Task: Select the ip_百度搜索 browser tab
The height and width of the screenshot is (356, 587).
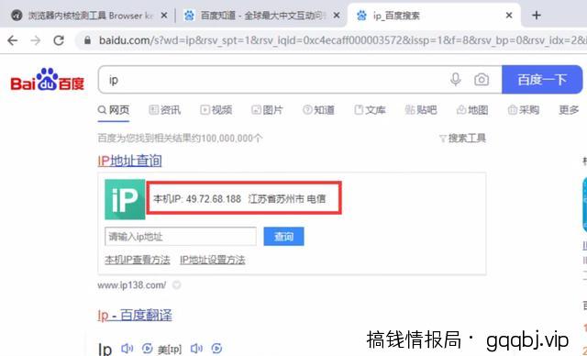Action: [x=434, y=16]
